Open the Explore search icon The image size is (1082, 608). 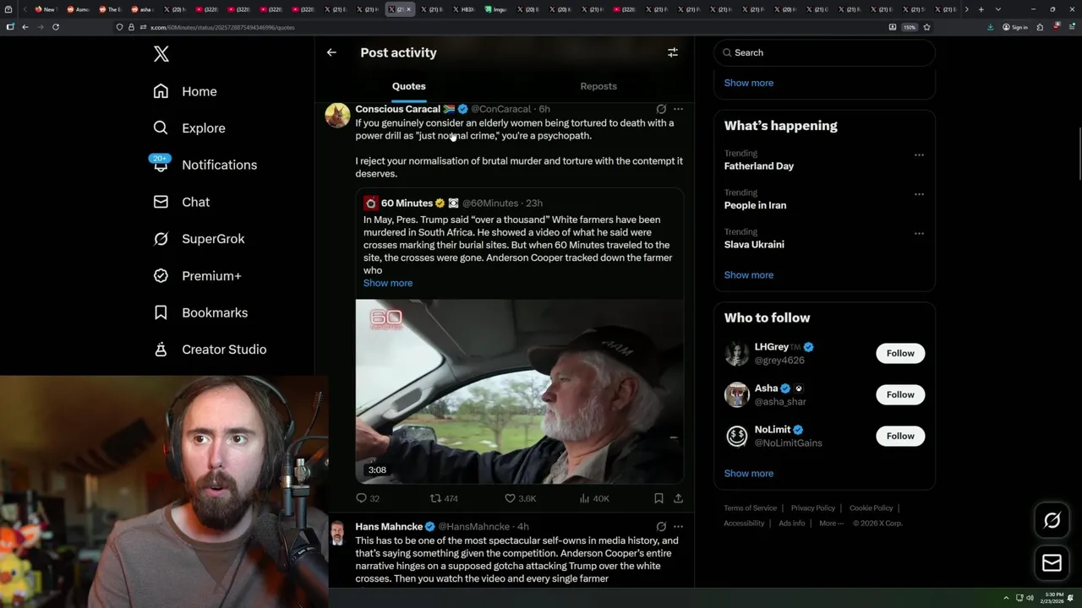pyautogui.click(x=161, y=128)
